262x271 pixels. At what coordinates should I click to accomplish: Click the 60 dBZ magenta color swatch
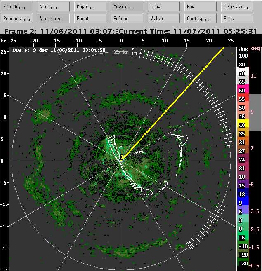tap(243, 89)
